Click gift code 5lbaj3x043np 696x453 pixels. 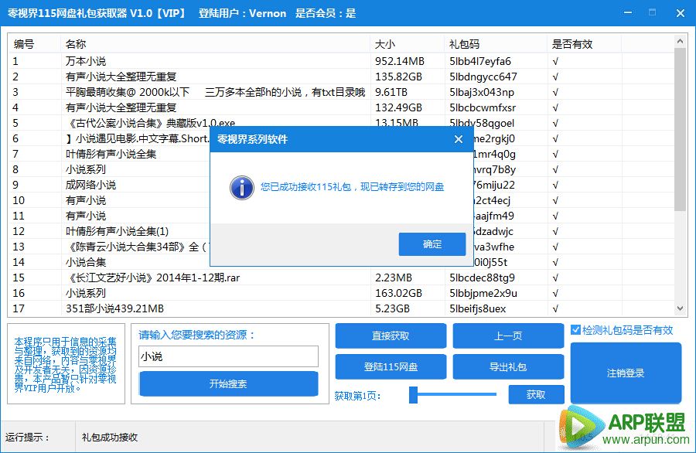[x=482, y=92]
